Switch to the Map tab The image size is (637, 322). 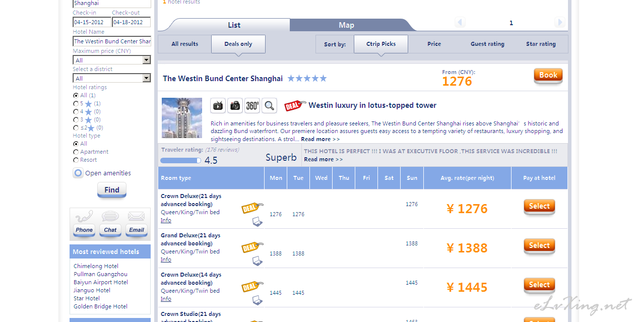click(x=346, y=25)
